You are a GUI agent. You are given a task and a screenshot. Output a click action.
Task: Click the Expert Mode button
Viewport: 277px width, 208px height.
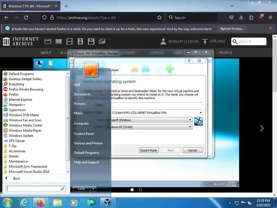click(x=149, y=150)
